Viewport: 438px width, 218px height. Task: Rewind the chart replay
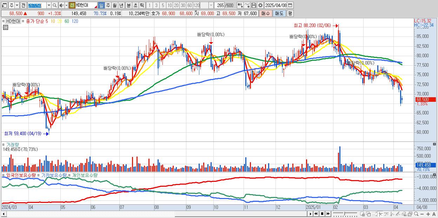316,214
